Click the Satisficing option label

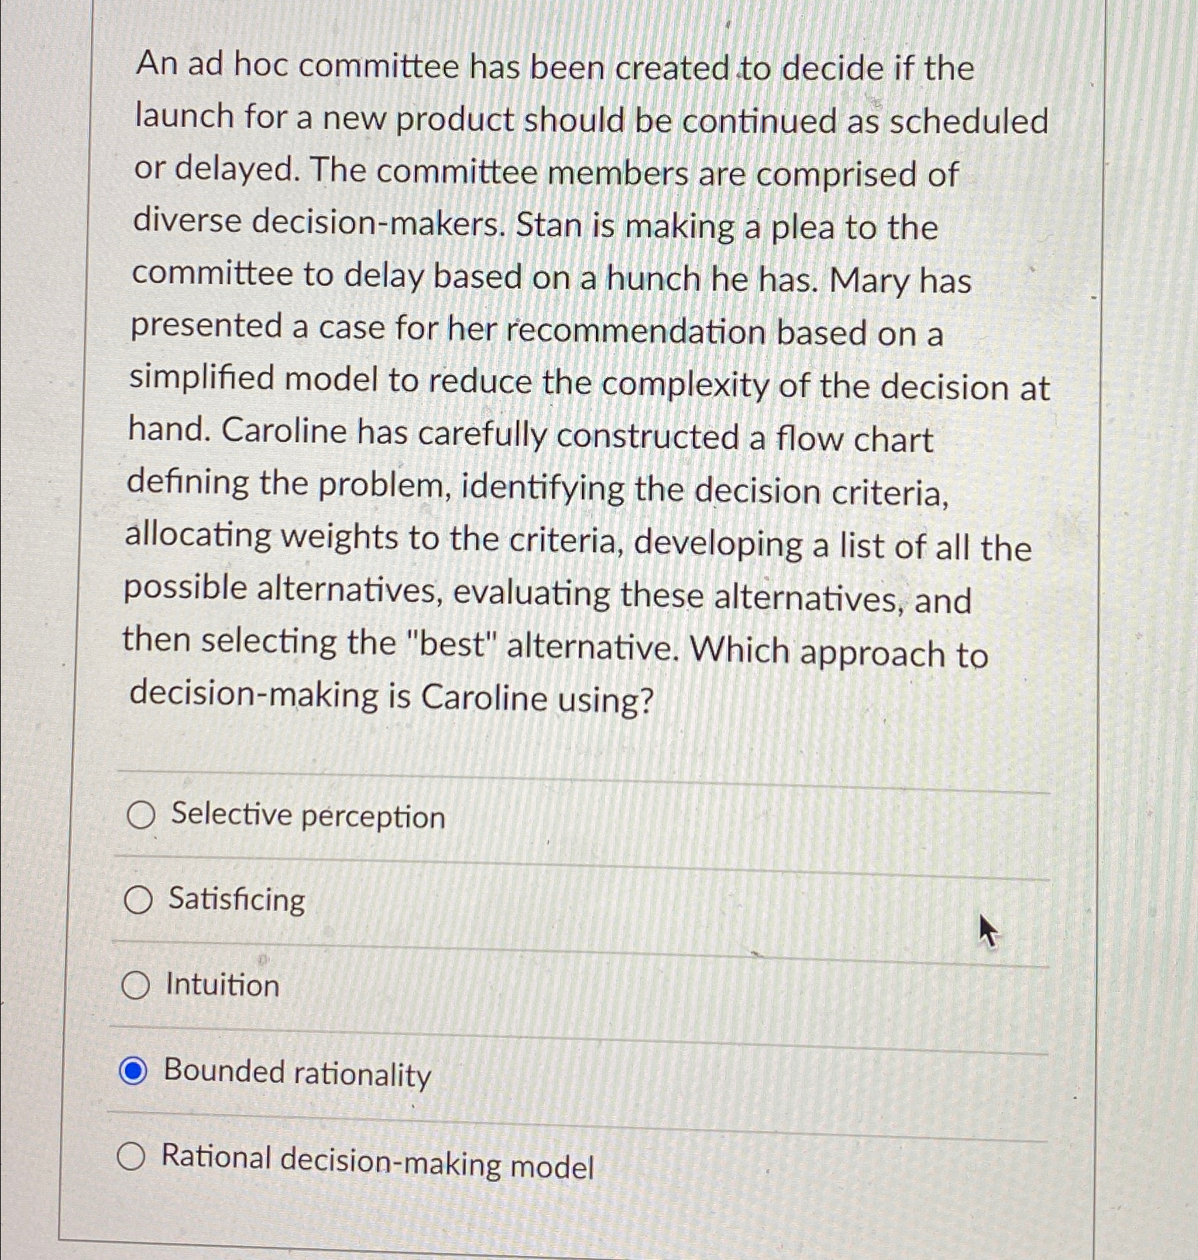click(235, 901)
